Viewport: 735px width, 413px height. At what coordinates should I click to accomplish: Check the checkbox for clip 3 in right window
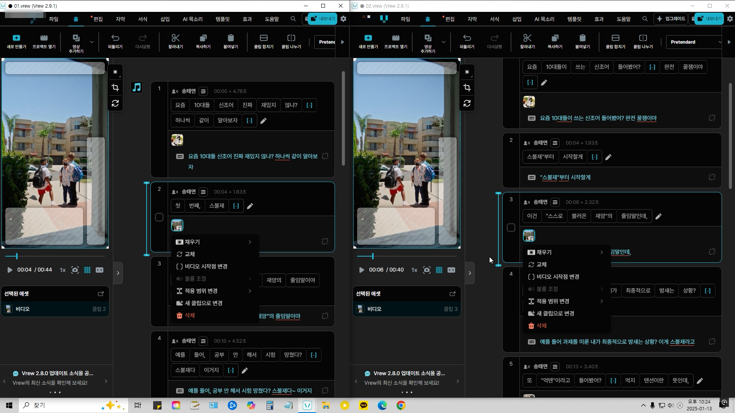(x=511, y=228)
